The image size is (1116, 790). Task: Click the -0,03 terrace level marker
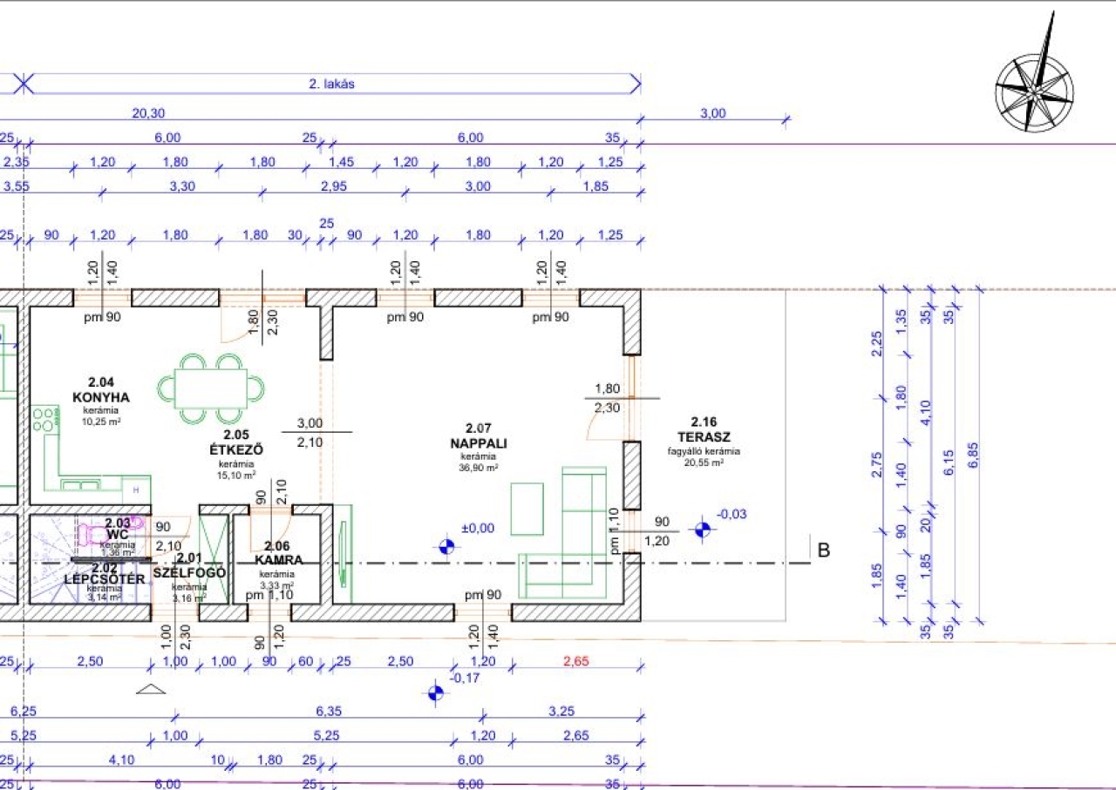point(703,530)
